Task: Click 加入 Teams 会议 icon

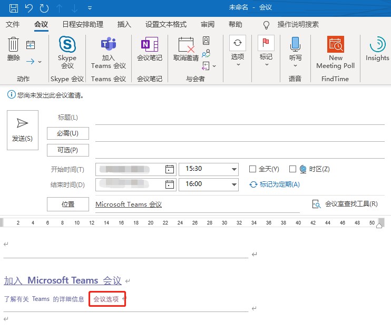Action: coord(109,52)
